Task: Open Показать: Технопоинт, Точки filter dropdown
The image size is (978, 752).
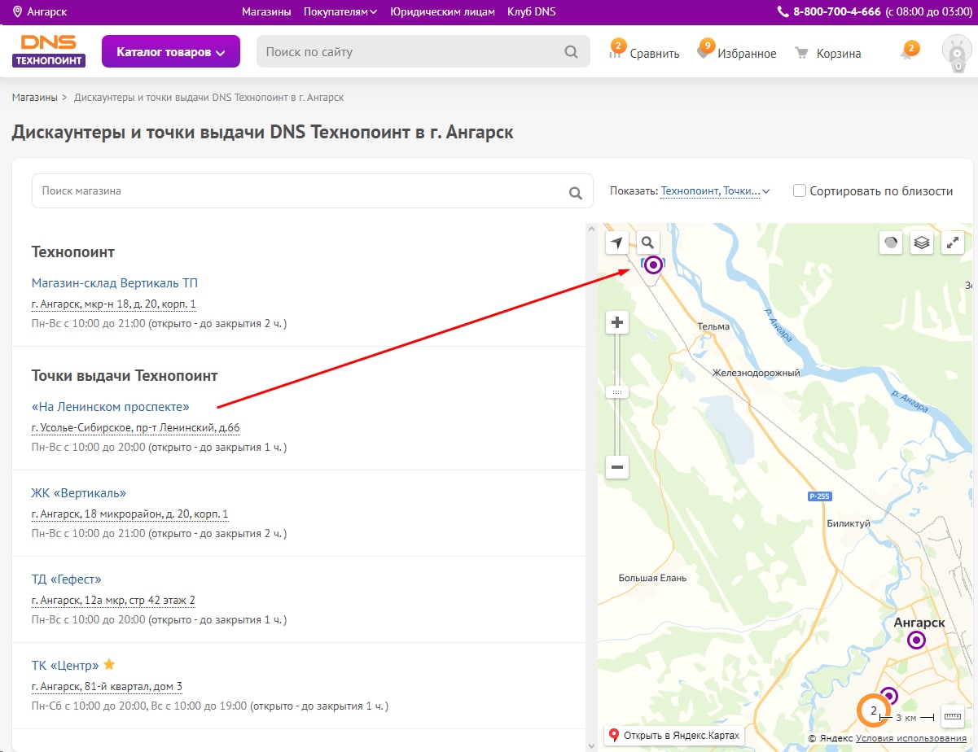Action: click(x=715, y=190)
